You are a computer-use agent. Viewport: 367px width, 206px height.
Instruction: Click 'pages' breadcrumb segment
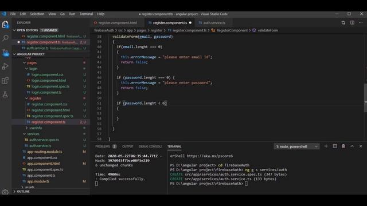[142, 30]
